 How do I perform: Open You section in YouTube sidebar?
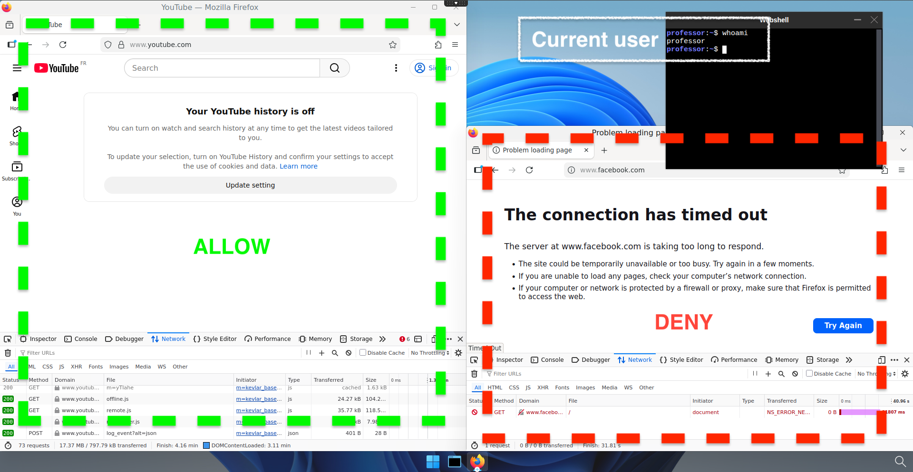[x=17, y=206]
